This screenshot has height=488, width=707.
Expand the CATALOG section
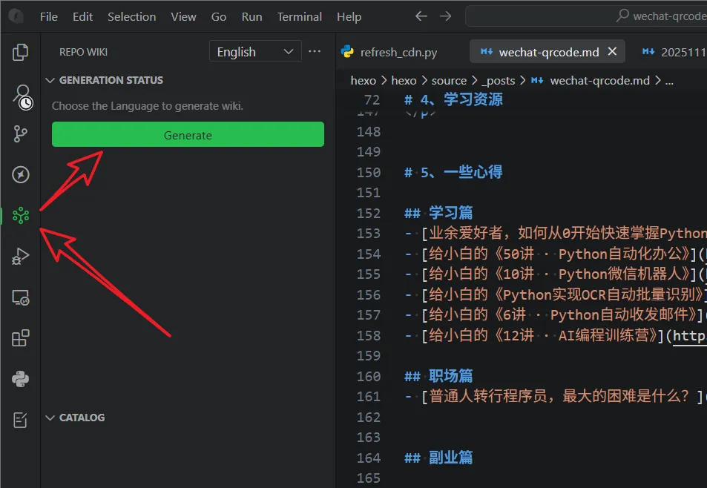(x=50, y=417)
